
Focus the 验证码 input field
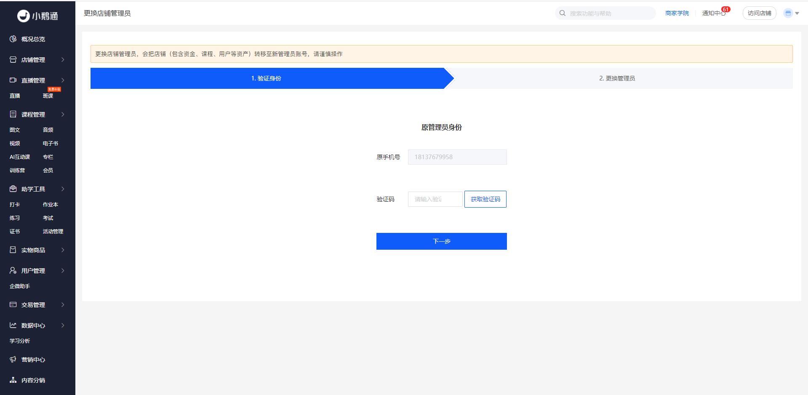pyautogui.click(x=435, y=199)
